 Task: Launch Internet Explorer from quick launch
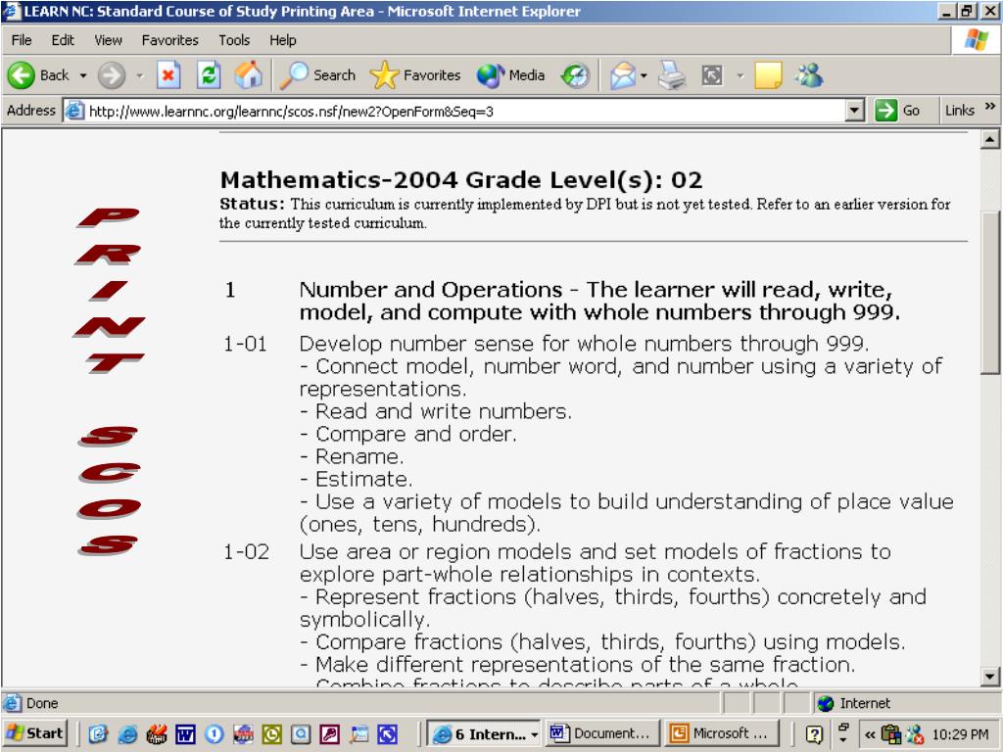coord(127,734)
